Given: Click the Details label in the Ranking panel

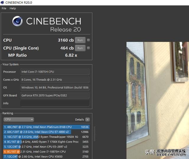Looking at the screenshot, I should [x=79, y=120].
